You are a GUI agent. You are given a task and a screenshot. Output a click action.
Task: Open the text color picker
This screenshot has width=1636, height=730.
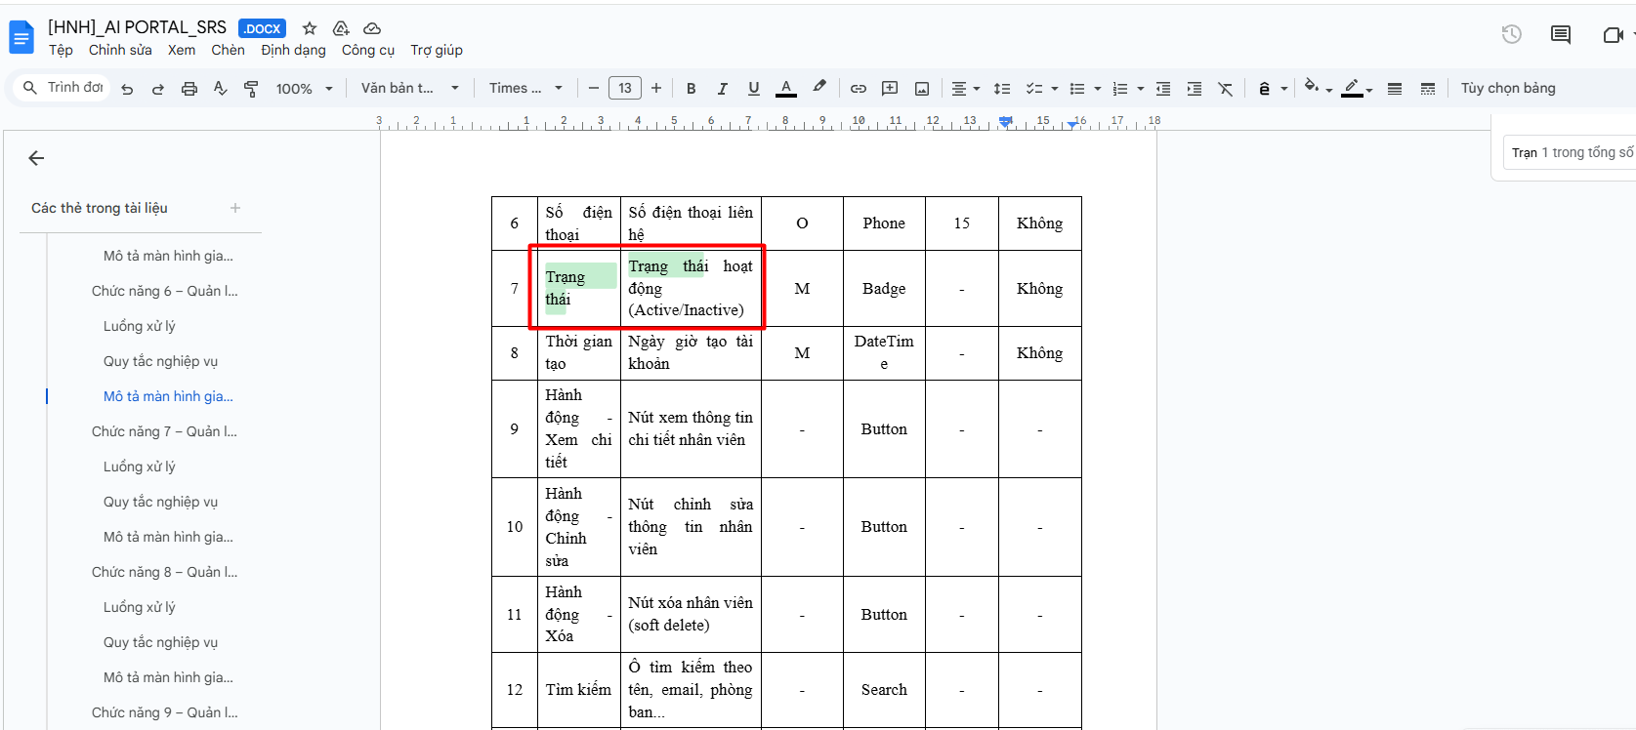point(785,89)
